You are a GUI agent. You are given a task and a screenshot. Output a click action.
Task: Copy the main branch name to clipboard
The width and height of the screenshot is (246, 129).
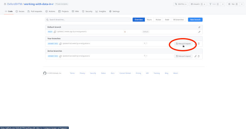point(55,32)
